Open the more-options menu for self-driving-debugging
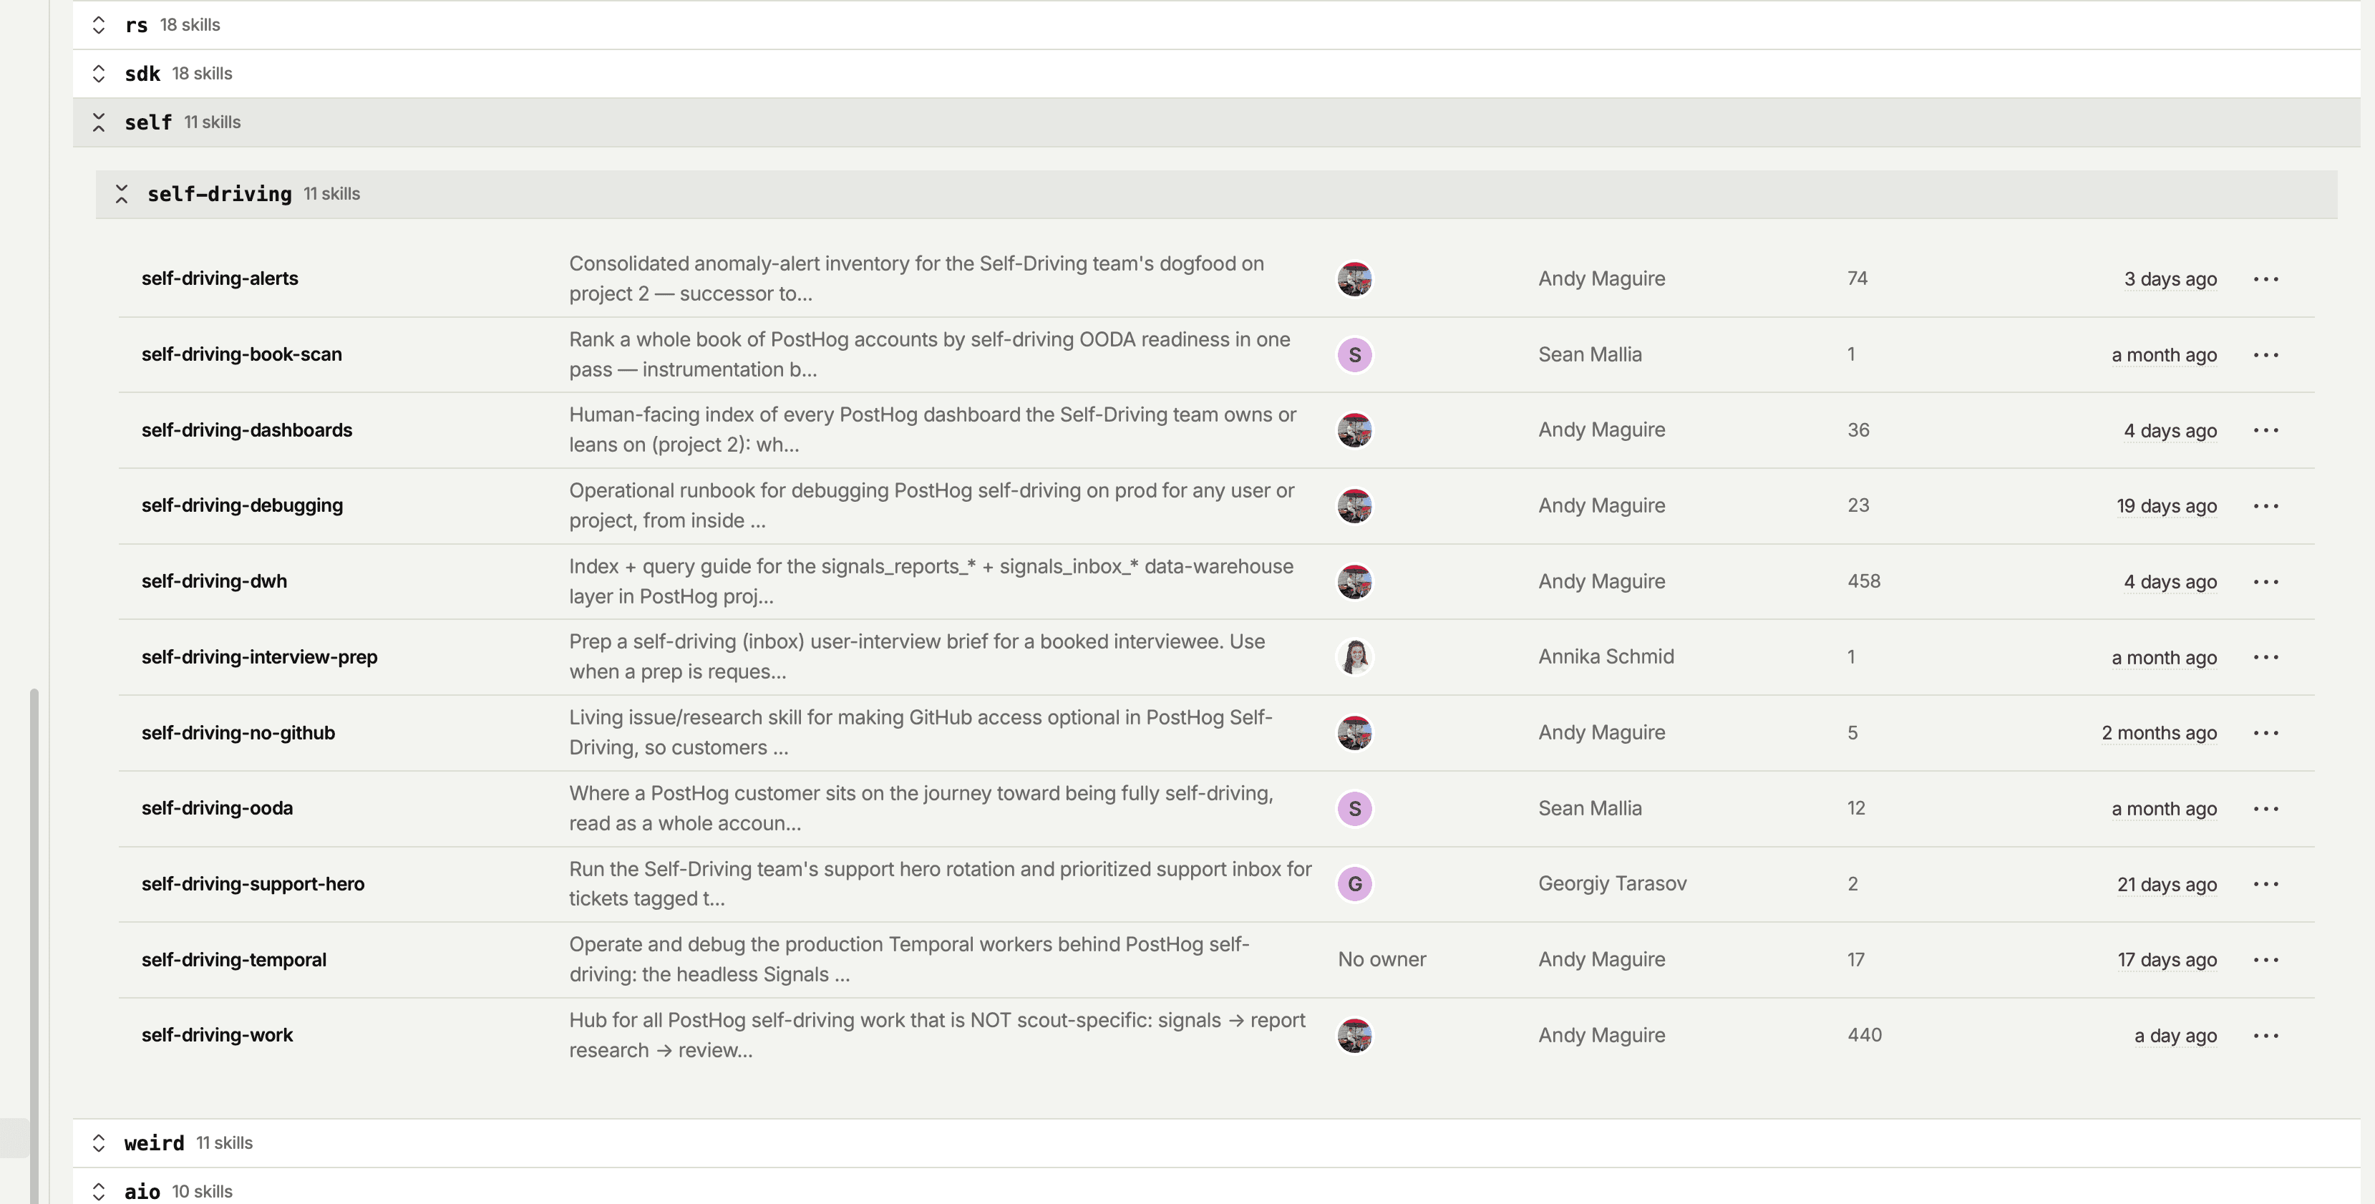The width and height of the screenshot is (2375, 1204). click(x=2265, y=505)
